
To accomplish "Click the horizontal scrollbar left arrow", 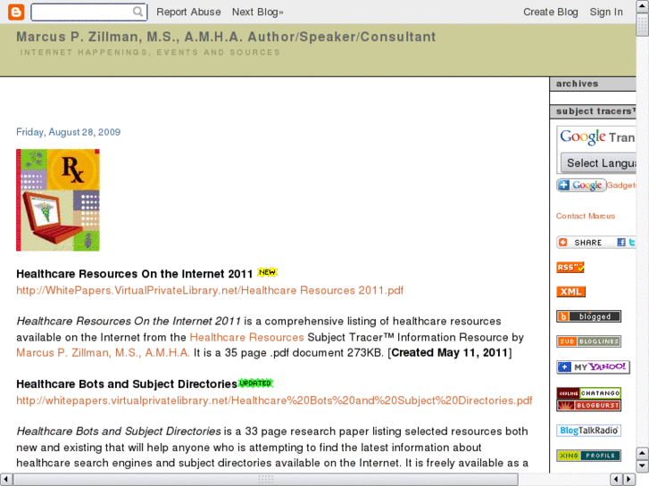I will (5, 480).
